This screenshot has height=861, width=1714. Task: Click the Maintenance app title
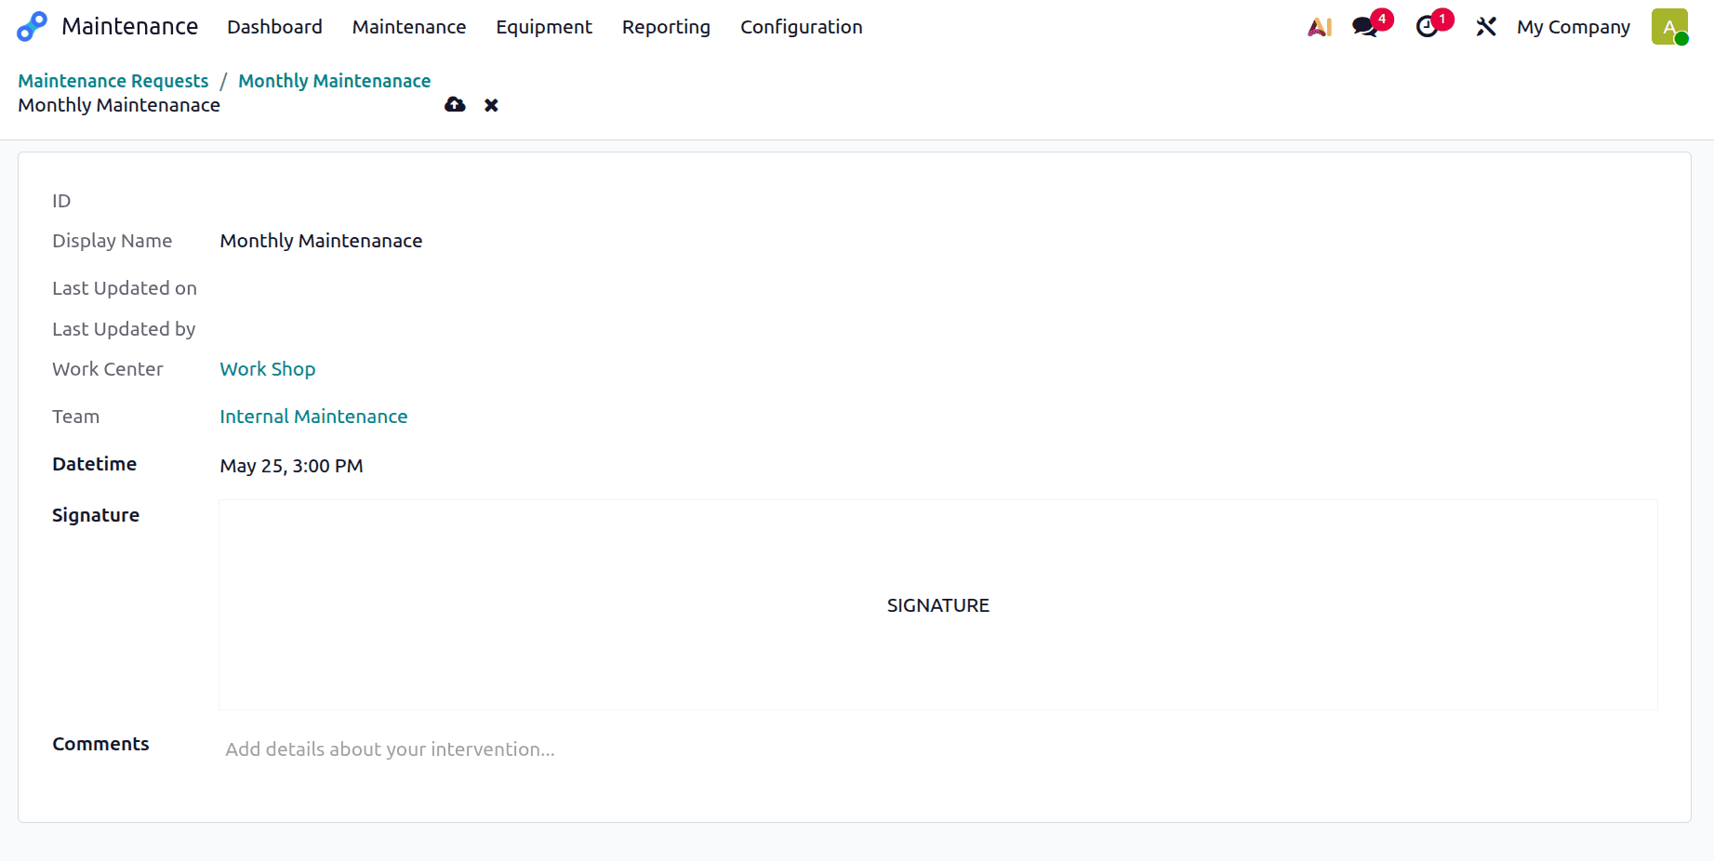[x=129, y=26]
